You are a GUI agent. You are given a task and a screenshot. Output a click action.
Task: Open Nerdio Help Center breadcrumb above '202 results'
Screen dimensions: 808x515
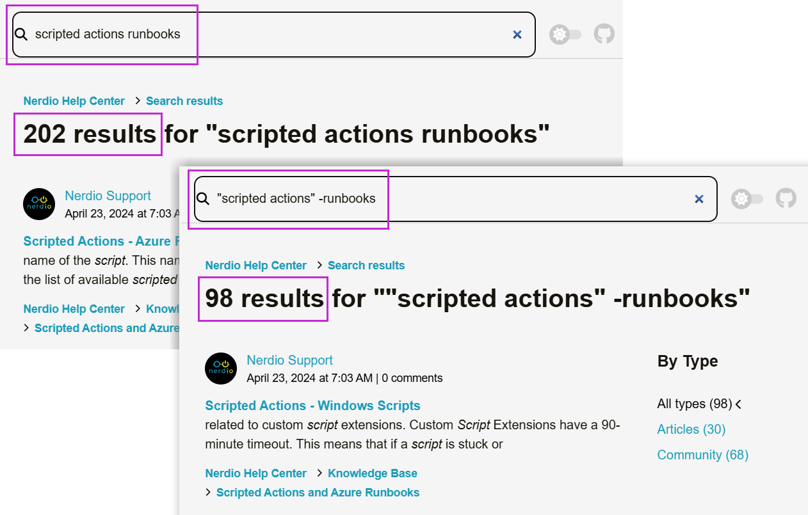click(74, 101)
